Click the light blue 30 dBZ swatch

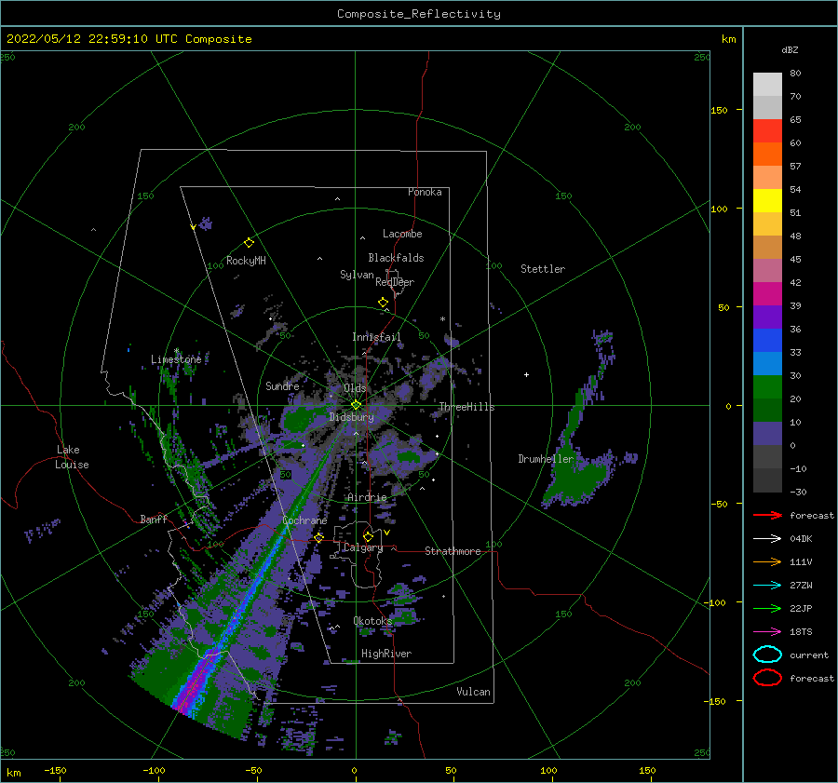767,364
